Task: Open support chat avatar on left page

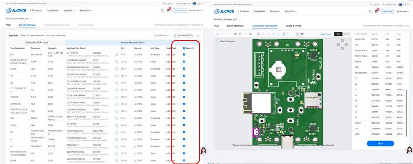Action: click(x=204, y=151)
